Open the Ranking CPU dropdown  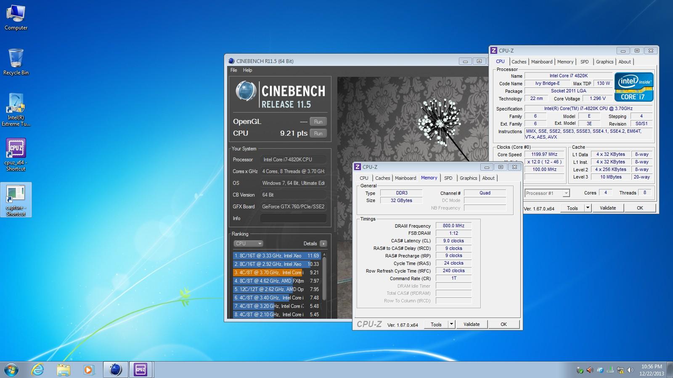(x=248, y=243)
